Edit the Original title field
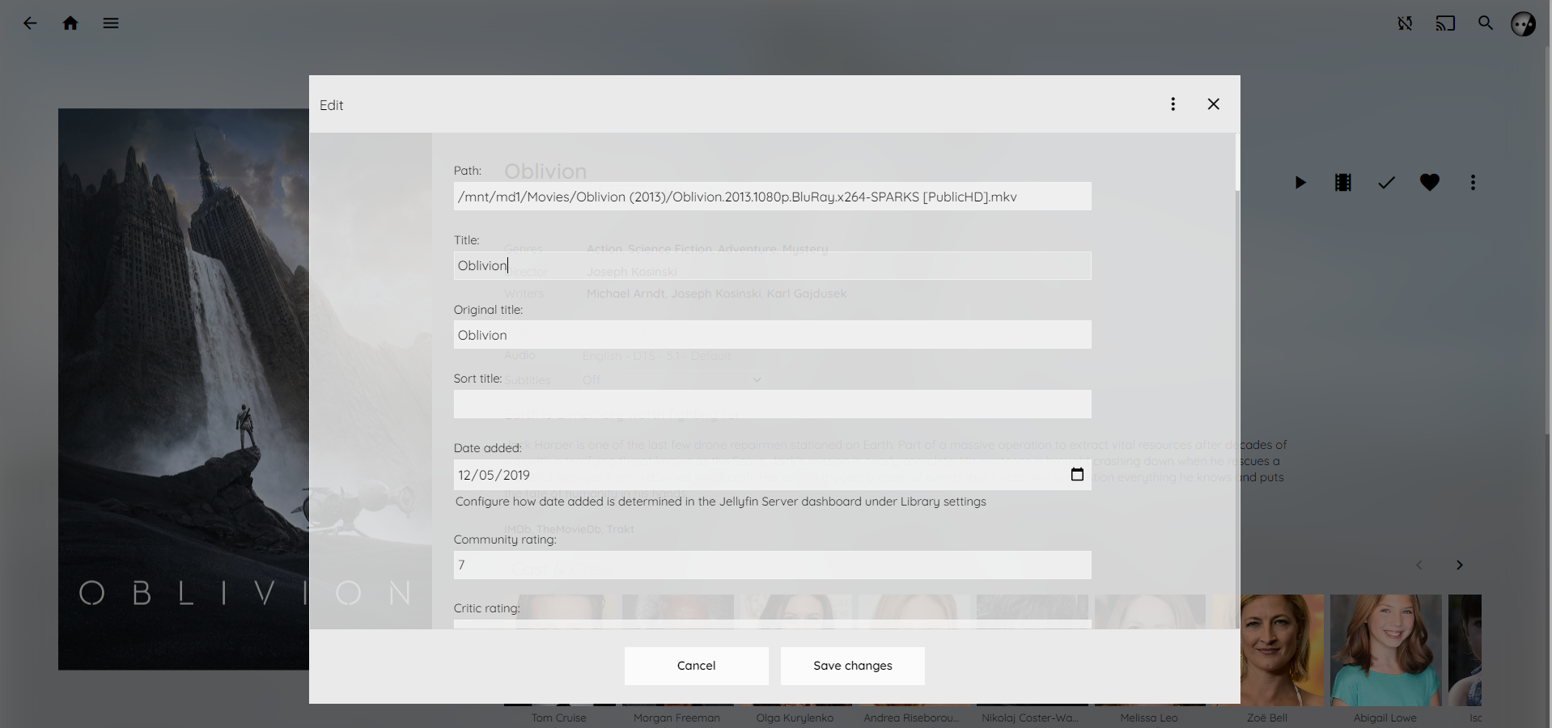The height and width of the screenshot is (728, 1552). coord(772,335)
